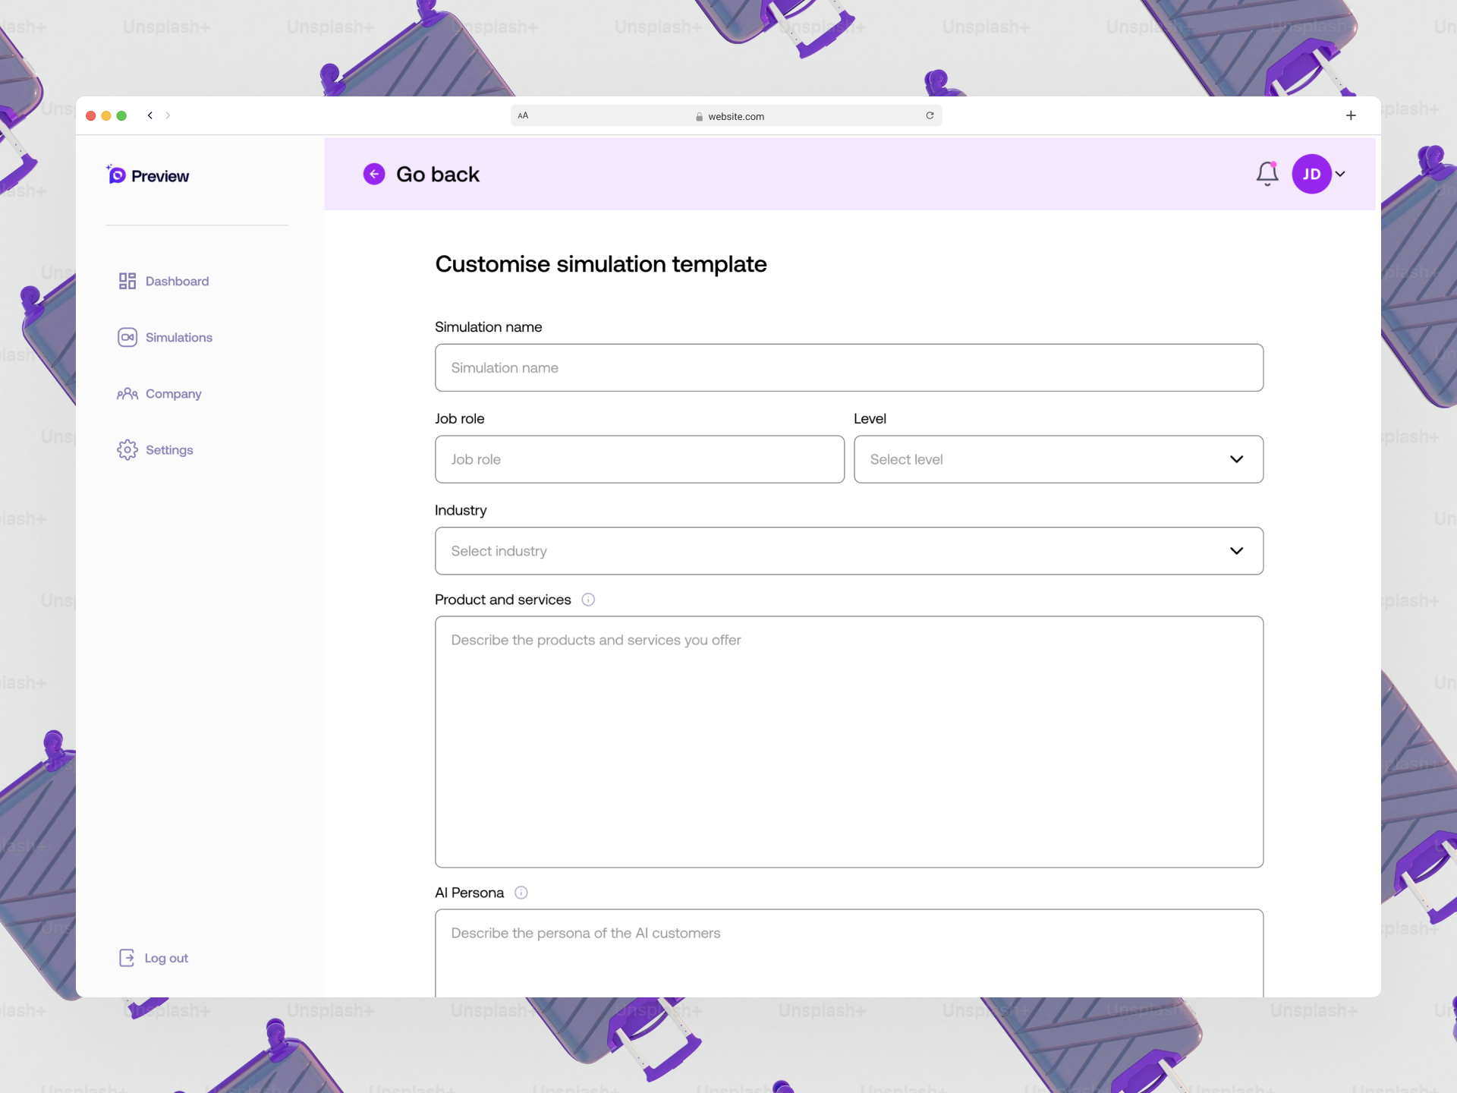The image size is (1457, 1093).
Task: Expand the JD profile menu chevron
Action: [1341, 174]
